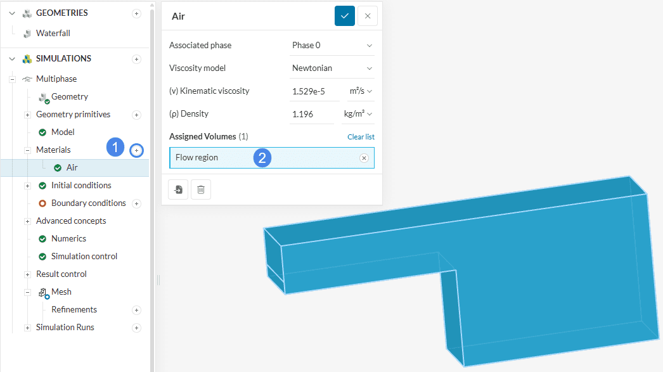
Task: Collapse the GEOMETRIES section
Action: point(12,13)
